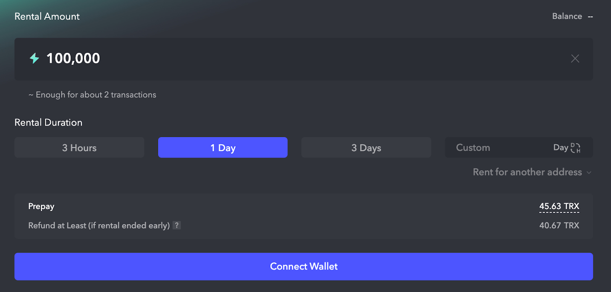Click the 40.67 TRX refund amount
611x292 pixels.
tap(559, 225)
